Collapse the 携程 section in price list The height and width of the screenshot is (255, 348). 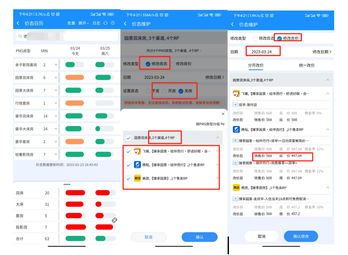tap(328, 130)
